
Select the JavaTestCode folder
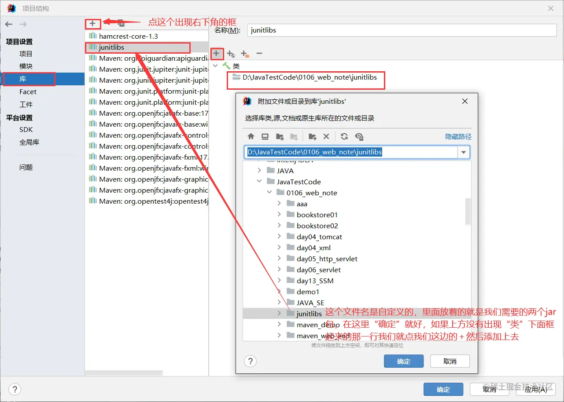click(299, 182)
